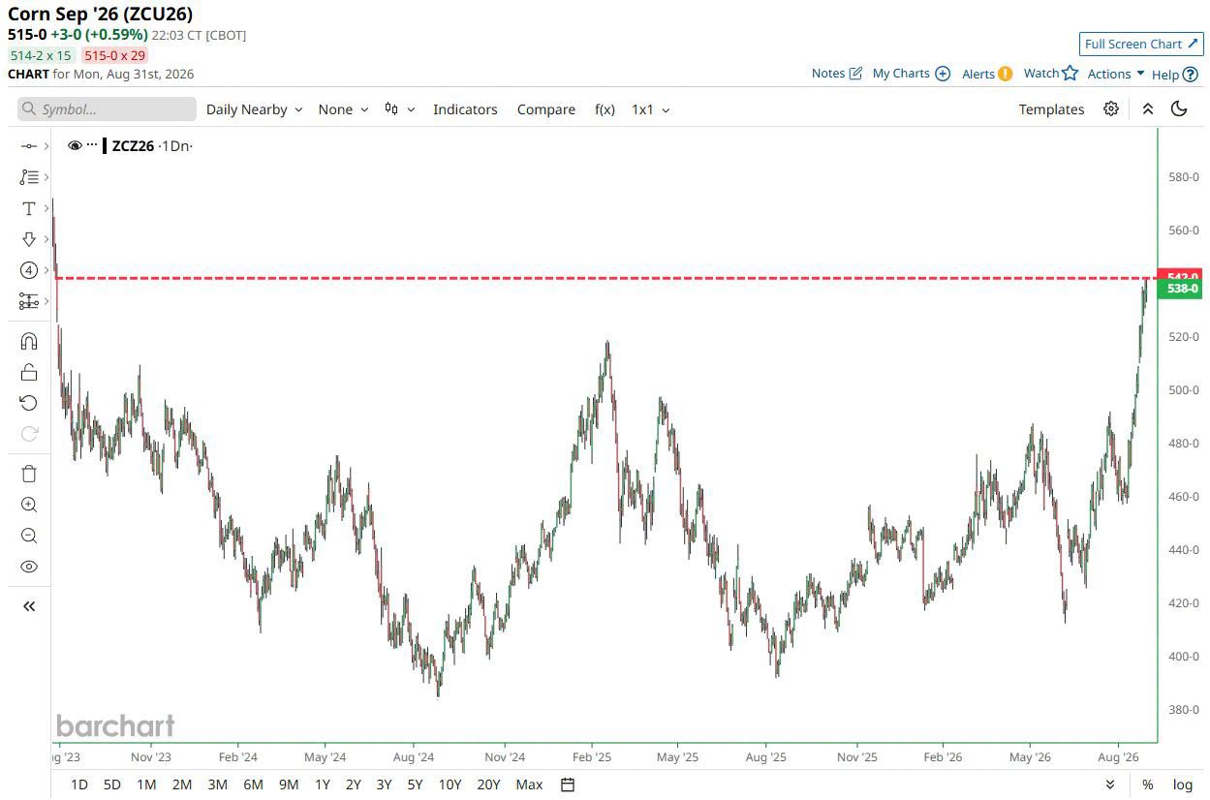Select the 10Y time range
The width and height of the screenshot is (1210, 800).
(450, 785)
